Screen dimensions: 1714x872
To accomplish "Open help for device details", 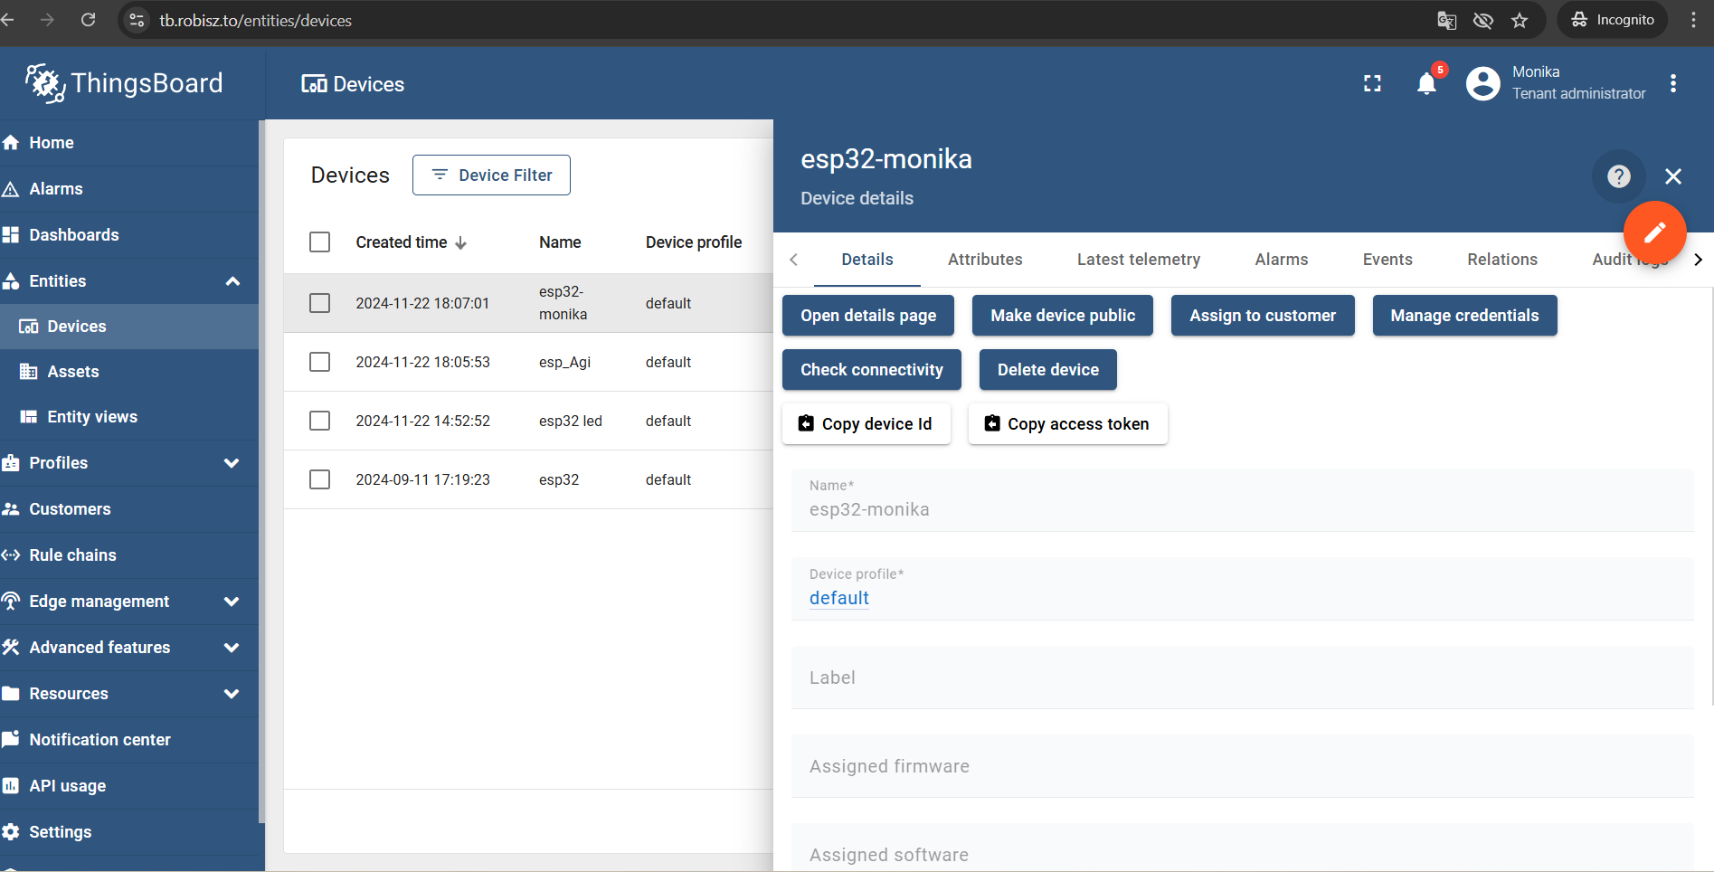I will click(x=1619, y=176).
